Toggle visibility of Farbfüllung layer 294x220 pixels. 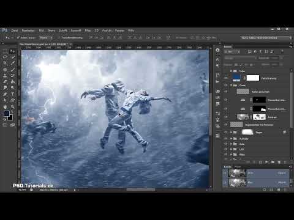coord(226,78)
